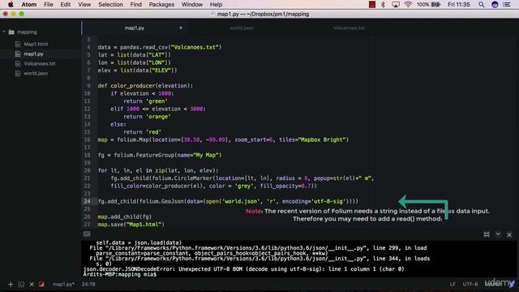Image resolution: width=519 pixels, height=292 pixels.
Task: Click the modified dot on map1.py tab
Action: pyautogui.click(x=181, y=28)
